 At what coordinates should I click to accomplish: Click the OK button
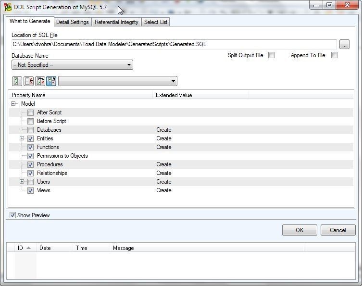tap(300, 230)
